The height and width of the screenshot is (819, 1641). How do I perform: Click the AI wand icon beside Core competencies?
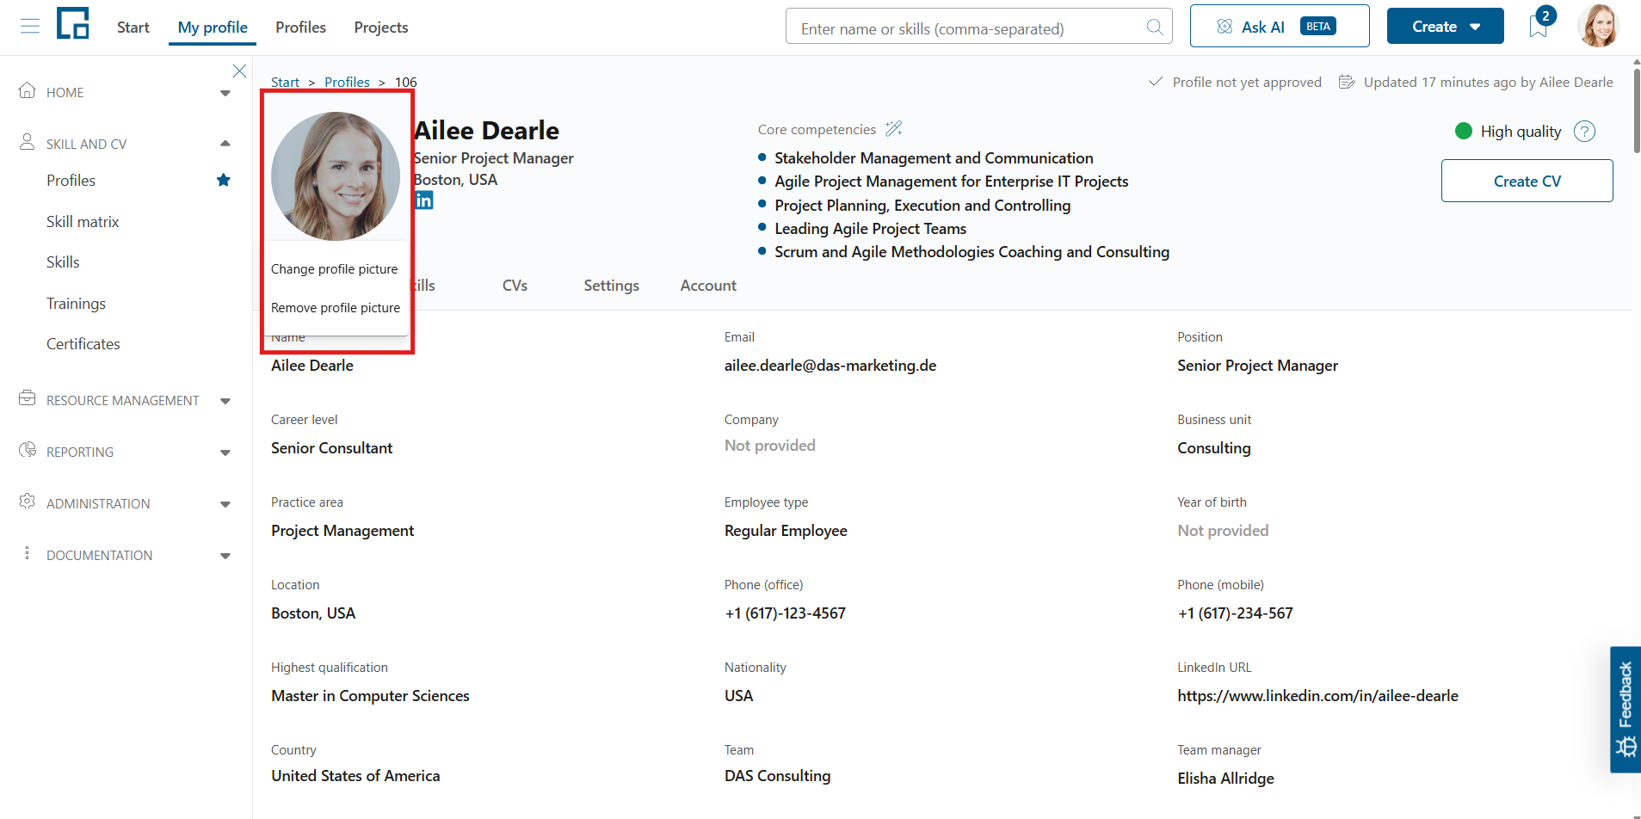point(894,129)
